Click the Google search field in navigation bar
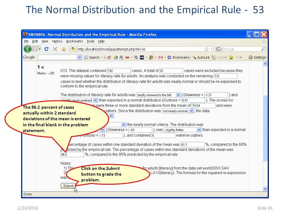The width and height of the screenshot is (290, 218). [242, 49]
